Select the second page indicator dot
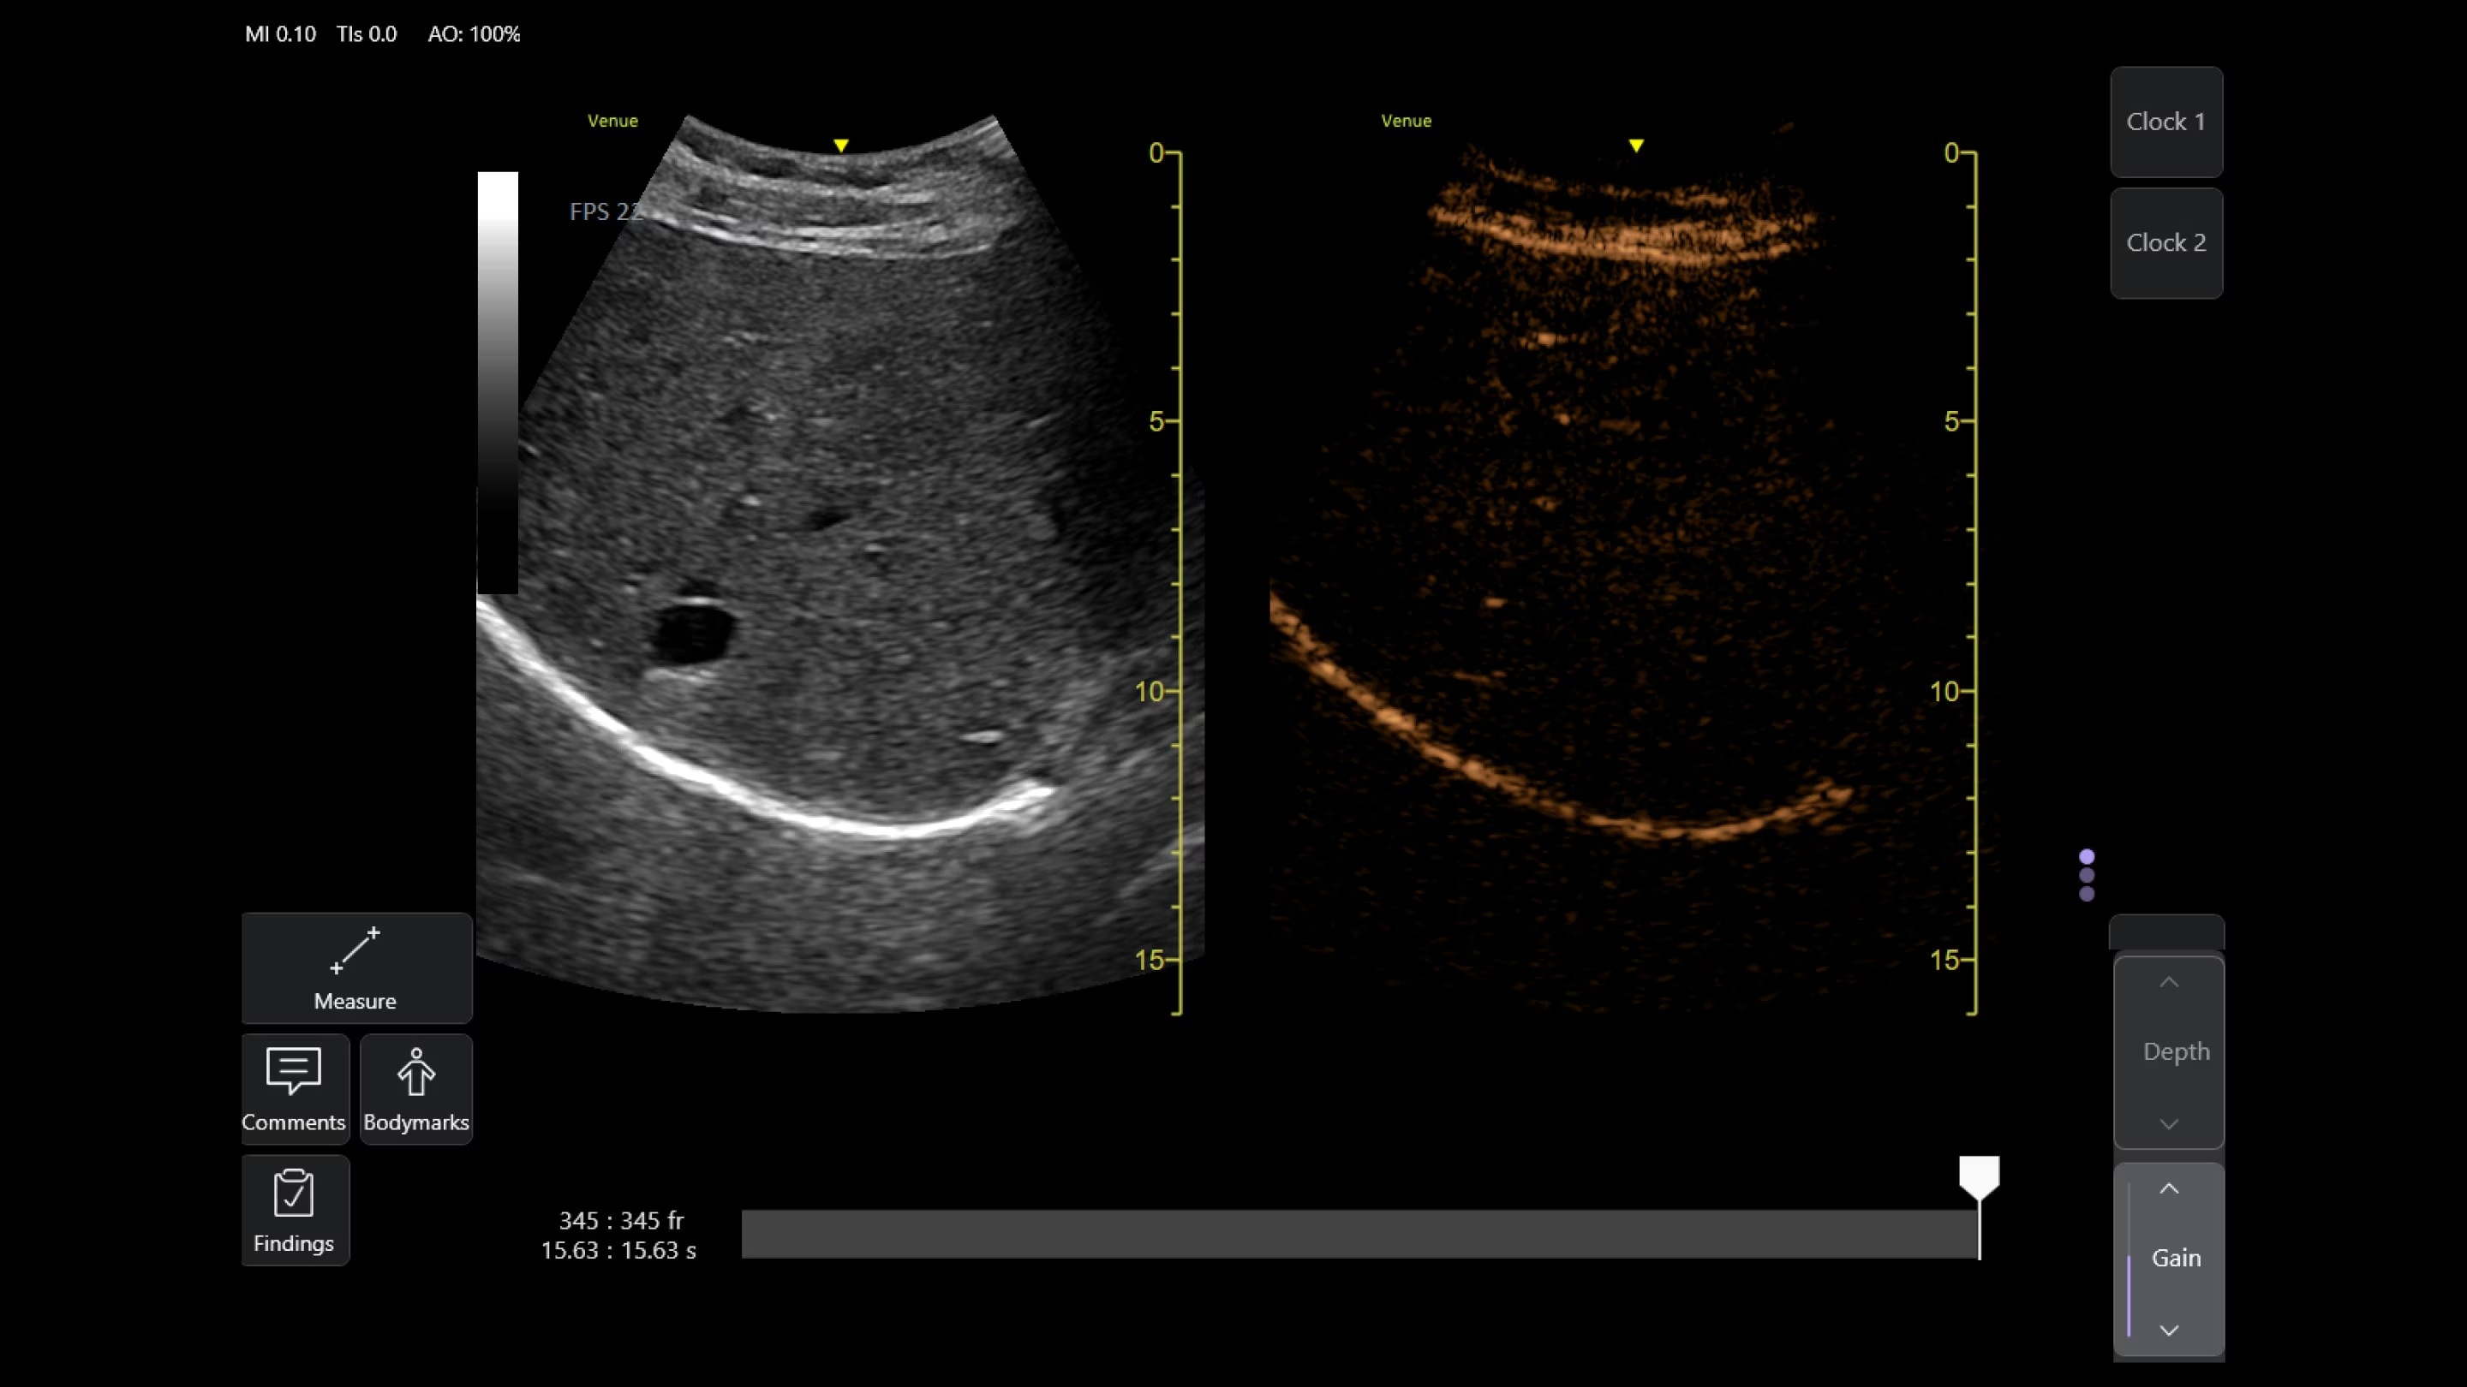 pyautogui.click(x=2087, y=876)
